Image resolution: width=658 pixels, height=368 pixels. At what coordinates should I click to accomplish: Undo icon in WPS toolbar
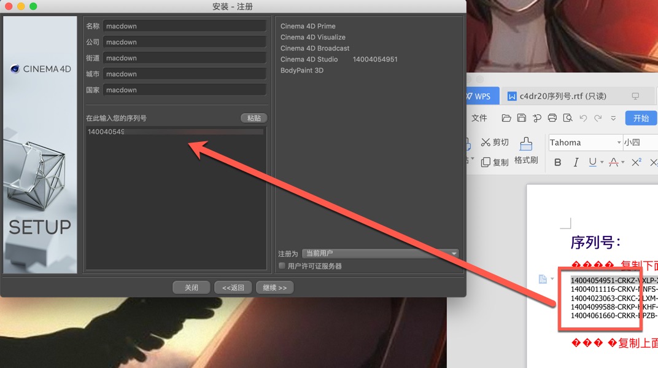click(583, 118)
